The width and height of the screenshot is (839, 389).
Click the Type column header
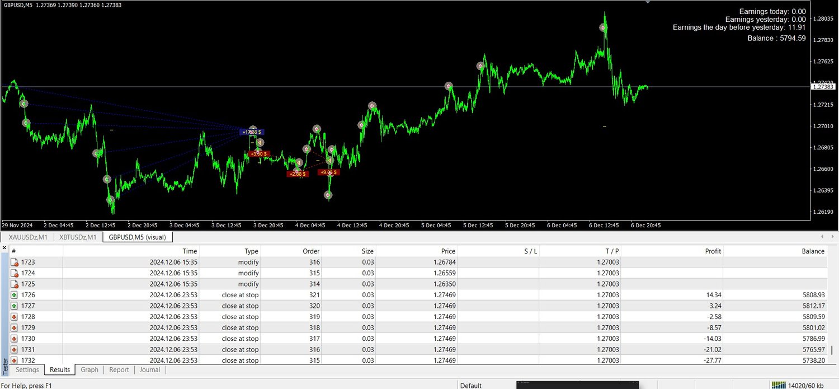(x=230, y=251)
